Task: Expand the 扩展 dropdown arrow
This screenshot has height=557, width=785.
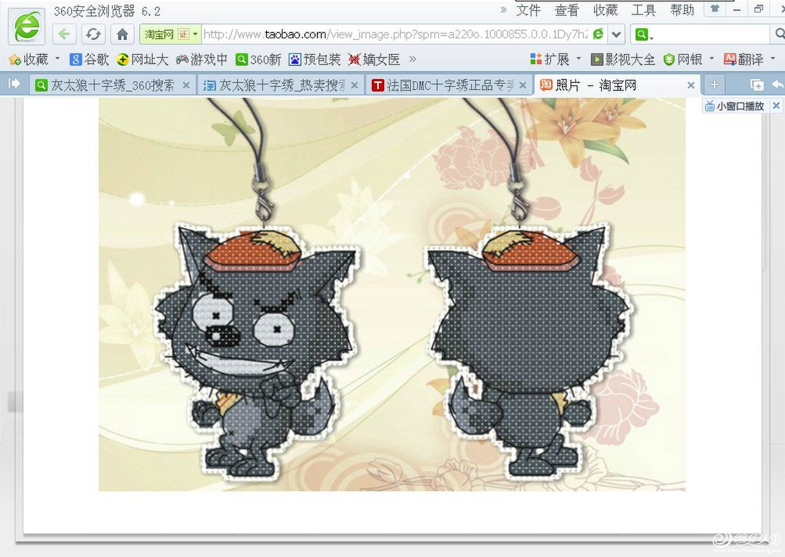Action: [579, 59]
